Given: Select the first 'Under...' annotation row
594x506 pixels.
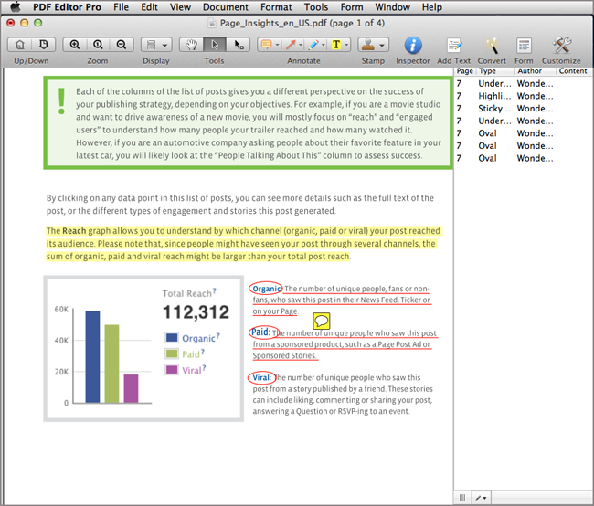Looking at the screenshot, I should [523, 83].
